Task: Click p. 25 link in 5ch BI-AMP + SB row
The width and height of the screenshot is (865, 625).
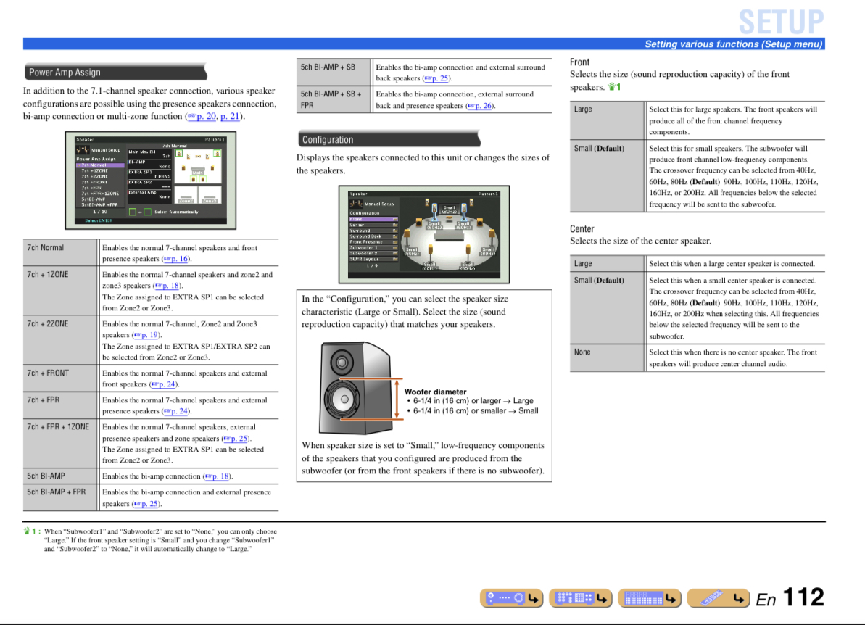Action: coord(435,78)
